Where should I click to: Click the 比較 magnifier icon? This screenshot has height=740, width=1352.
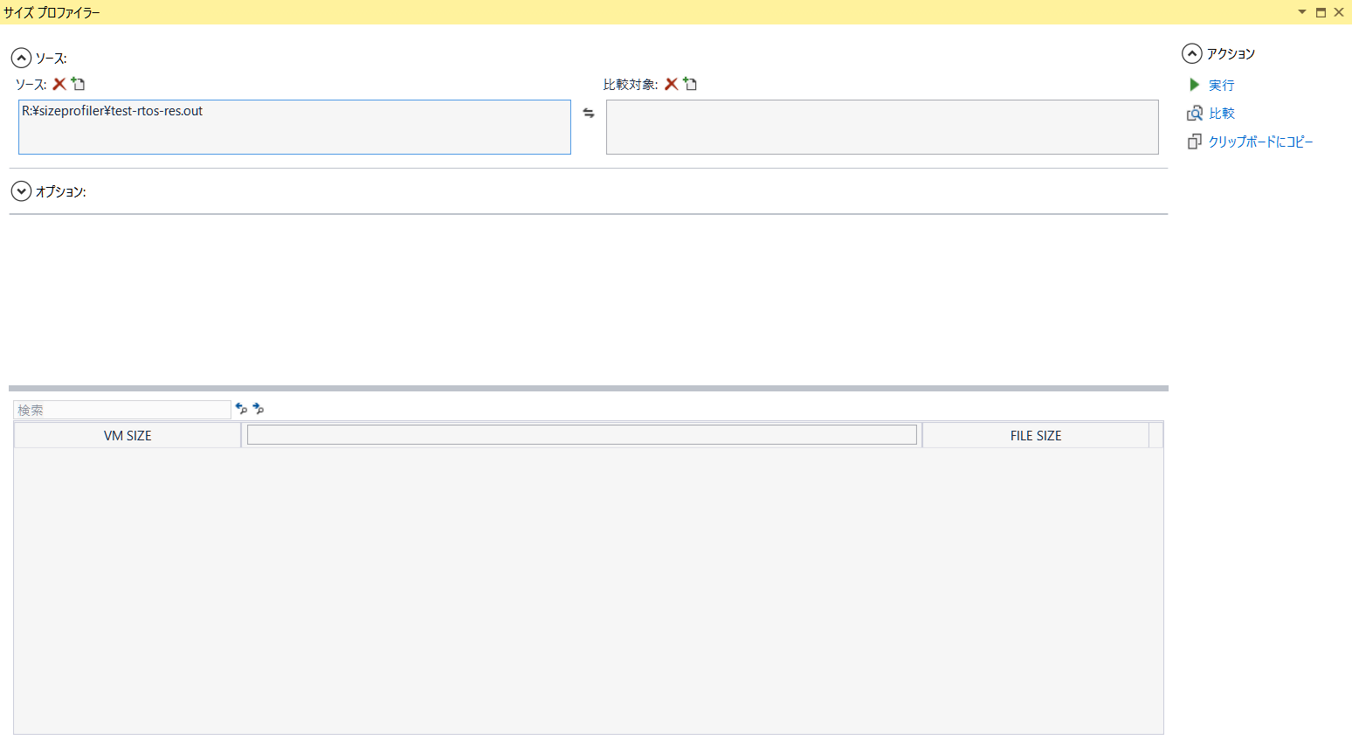(x=1194, y=114)
